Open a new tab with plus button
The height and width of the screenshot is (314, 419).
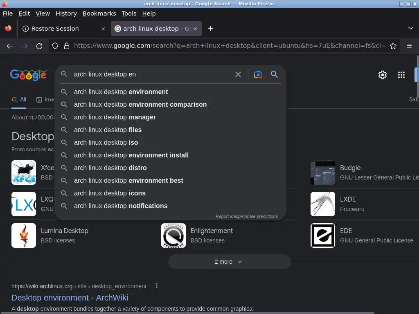click(x=211, y=29)
